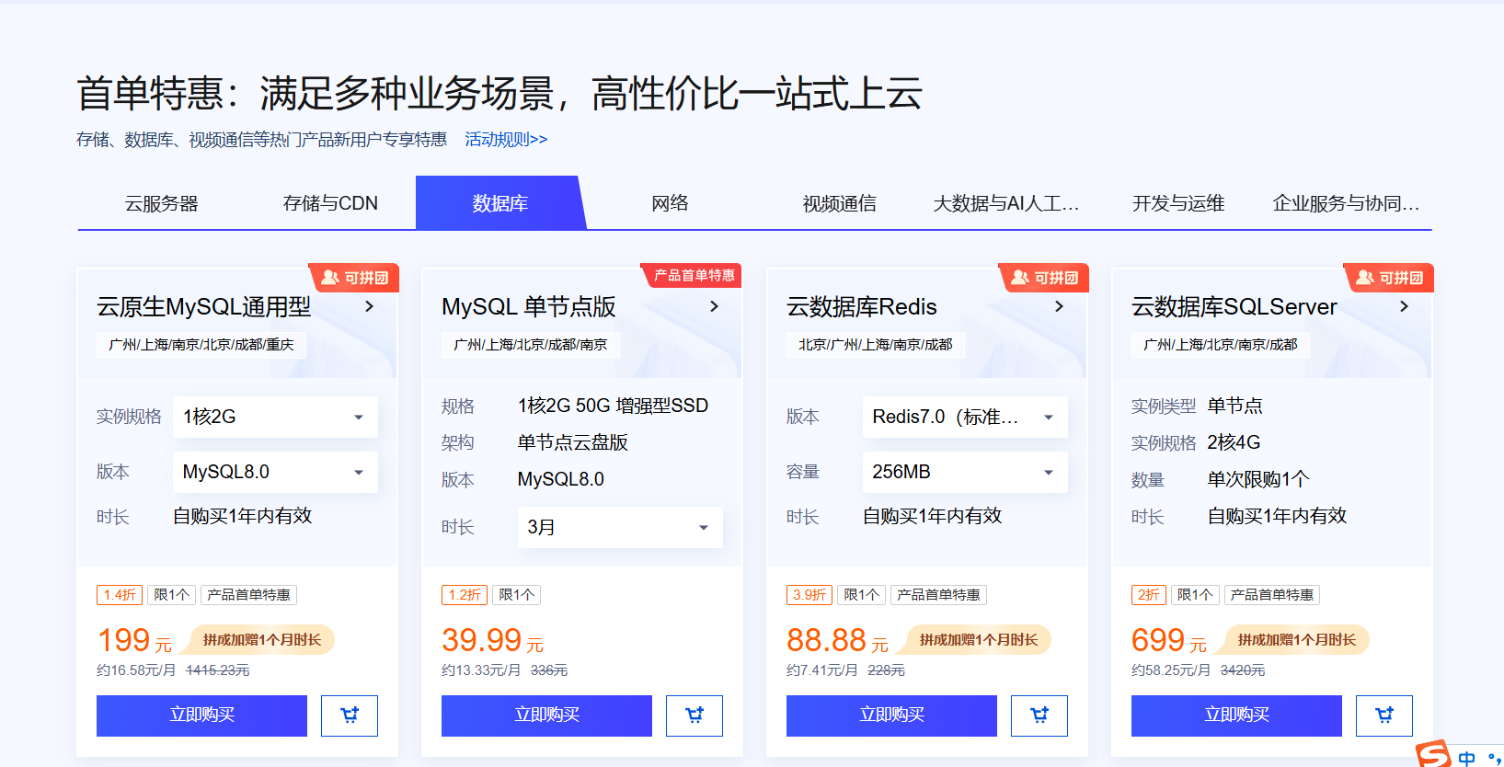Click region tag 北京/广州/上海/南京/成都

pyautogui.click(x=876, y=345)
